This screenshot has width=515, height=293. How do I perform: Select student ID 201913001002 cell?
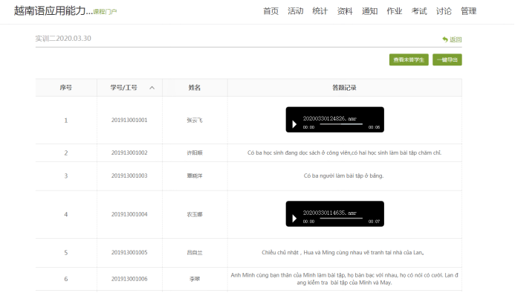[129, 152]
